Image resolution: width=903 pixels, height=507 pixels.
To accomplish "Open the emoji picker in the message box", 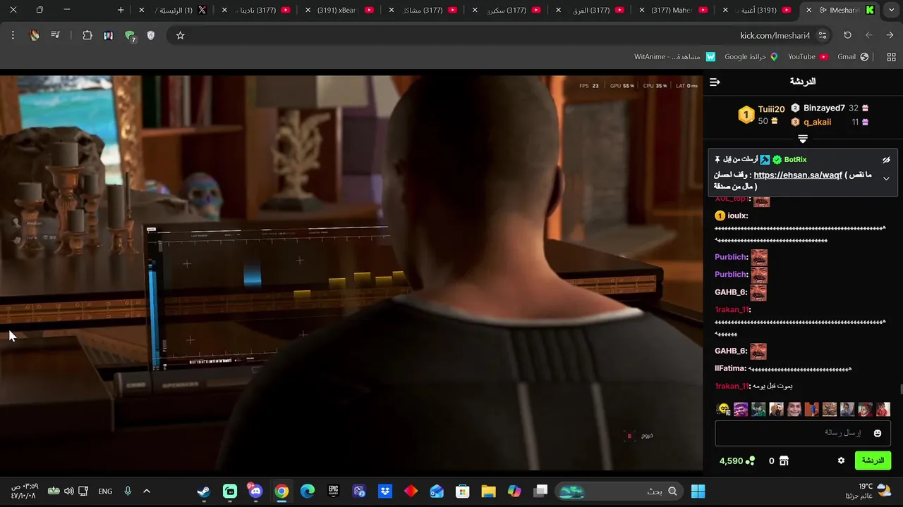I will click(878, 433).
